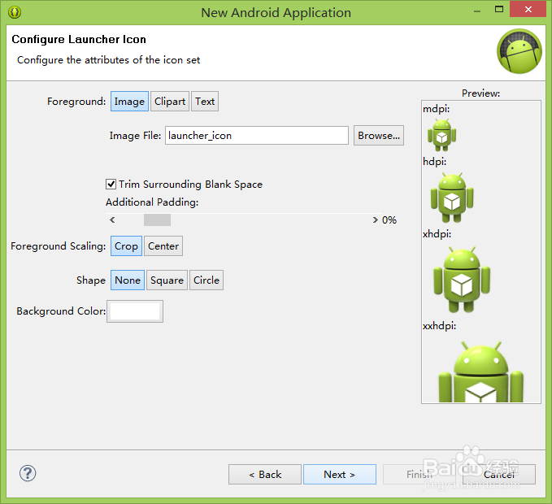Click the hdpi preview icon
Viewport: 552px width, 504px height.
(452, 198)
